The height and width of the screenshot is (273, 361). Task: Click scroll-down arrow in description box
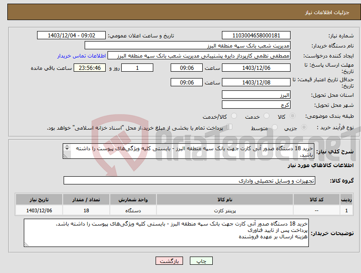[67, 149]
